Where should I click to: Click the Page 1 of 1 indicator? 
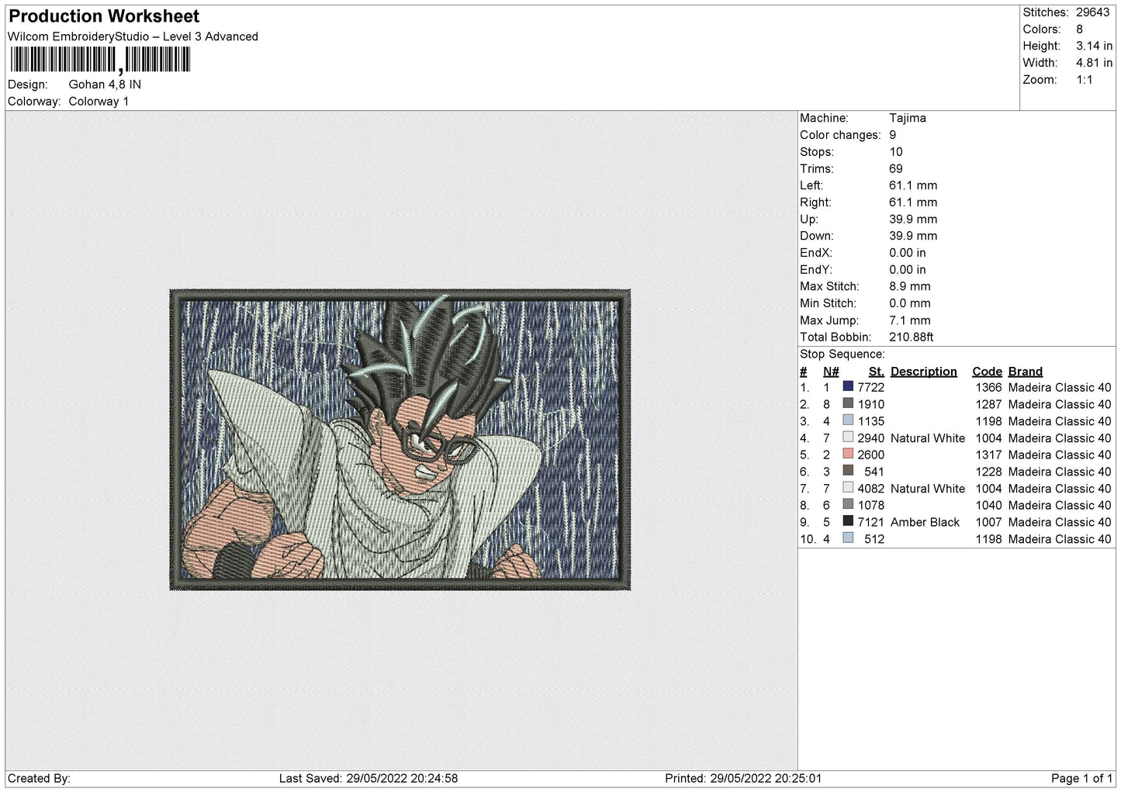click(1081, 778)
